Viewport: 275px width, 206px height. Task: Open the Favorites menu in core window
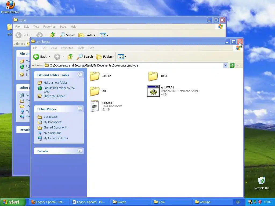[49, 27]
